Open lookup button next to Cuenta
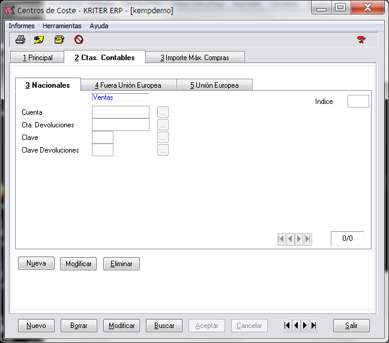This screenshot has height=343, width=389. 163,112
